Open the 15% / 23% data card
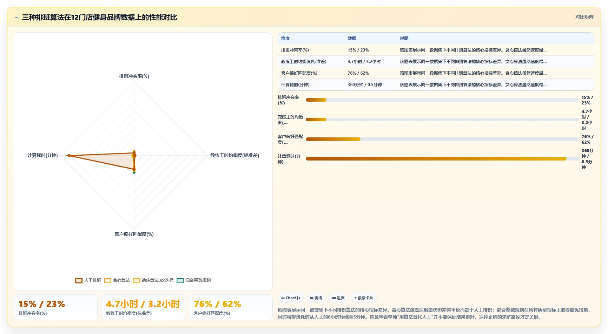Viewport: 608px width, 334px height. pyautogui.click(x=55, y=307)
